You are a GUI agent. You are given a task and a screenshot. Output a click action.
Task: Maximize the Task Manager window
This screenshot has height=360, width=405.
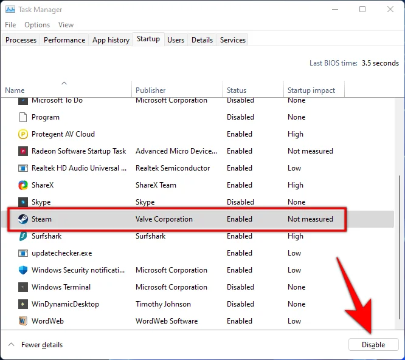tap(362, 9)
